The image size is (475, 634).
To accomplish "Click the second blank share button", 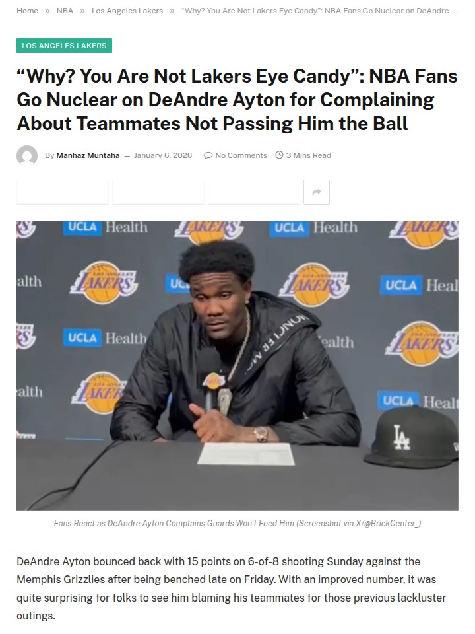I will 158,192.
